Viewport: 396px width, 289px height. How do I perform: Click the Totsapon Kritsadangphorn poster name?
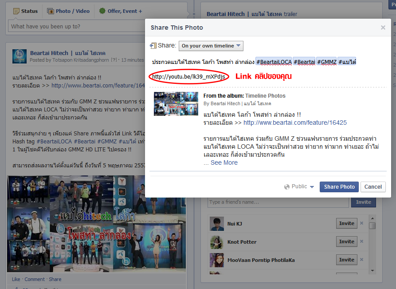pos(81,60)
